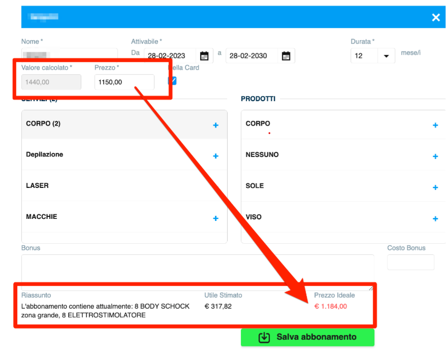Expand NESSUNO products with plus icon
The image size is (448, 354).
(x=435, y=156)
